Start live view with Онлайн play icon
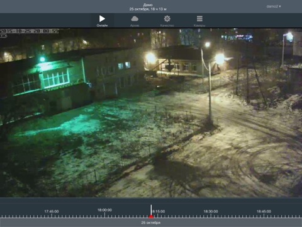Image resolution: width=302 pixels, height=227 pixels. (102, 19)
